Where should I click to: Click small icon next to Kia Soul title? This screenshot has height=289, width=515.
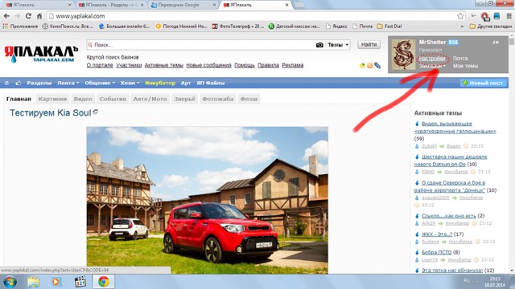pyautogui.click(x=96, y=112)
